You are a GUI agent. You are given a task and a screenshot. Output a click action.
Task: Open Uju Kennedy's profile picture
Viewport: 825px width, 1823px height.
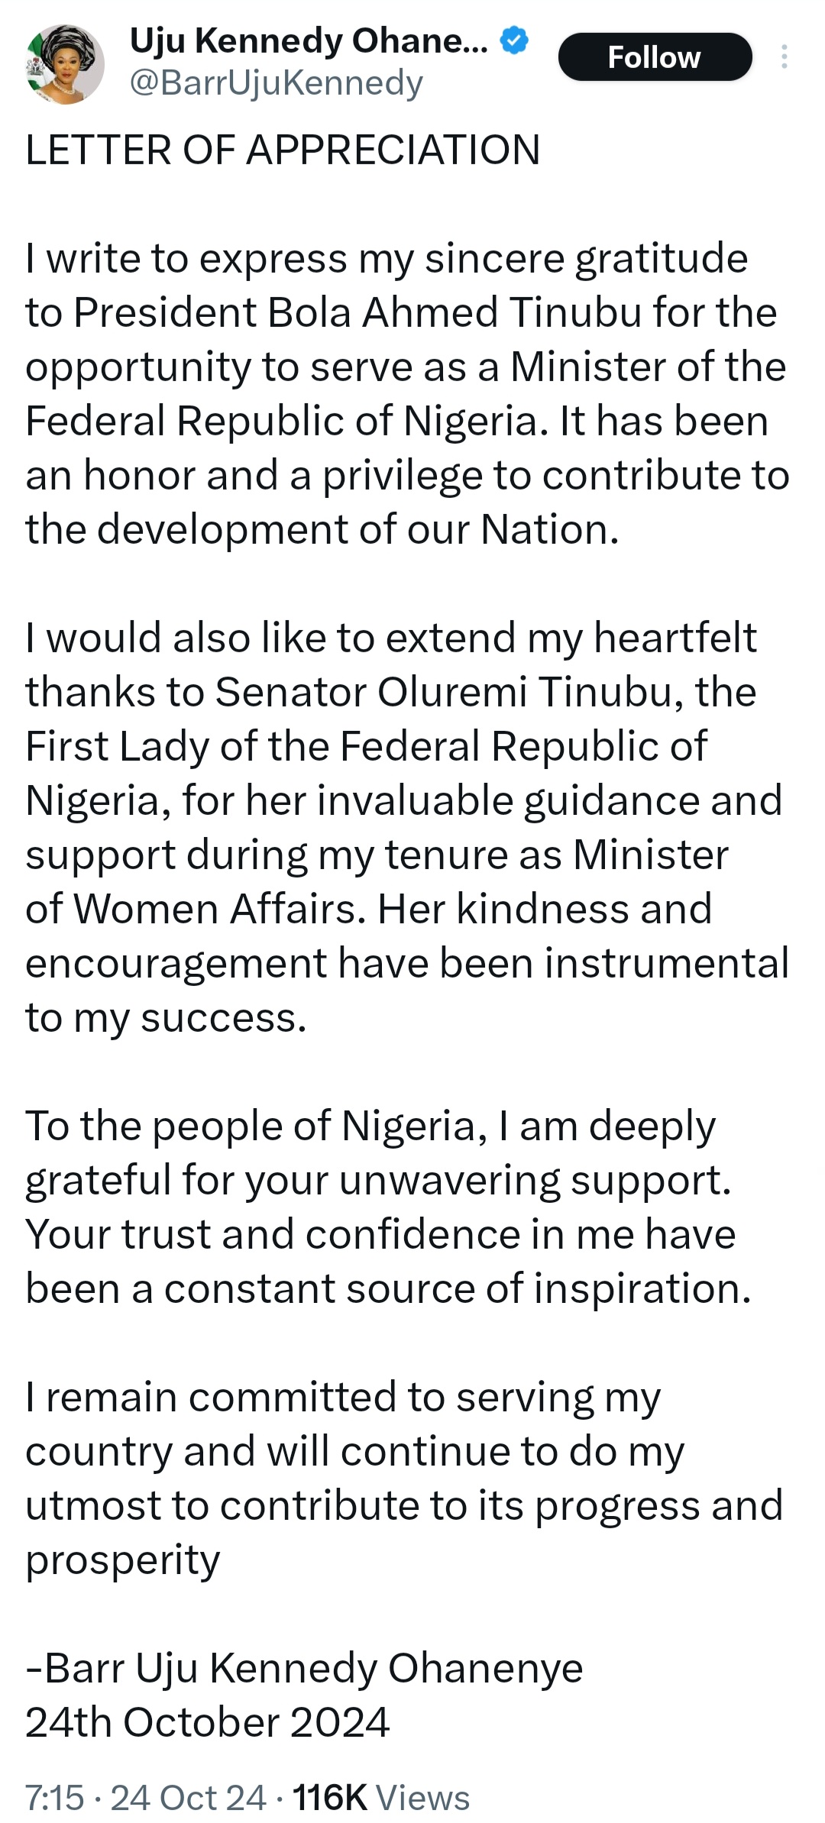(x=65, y=64)
